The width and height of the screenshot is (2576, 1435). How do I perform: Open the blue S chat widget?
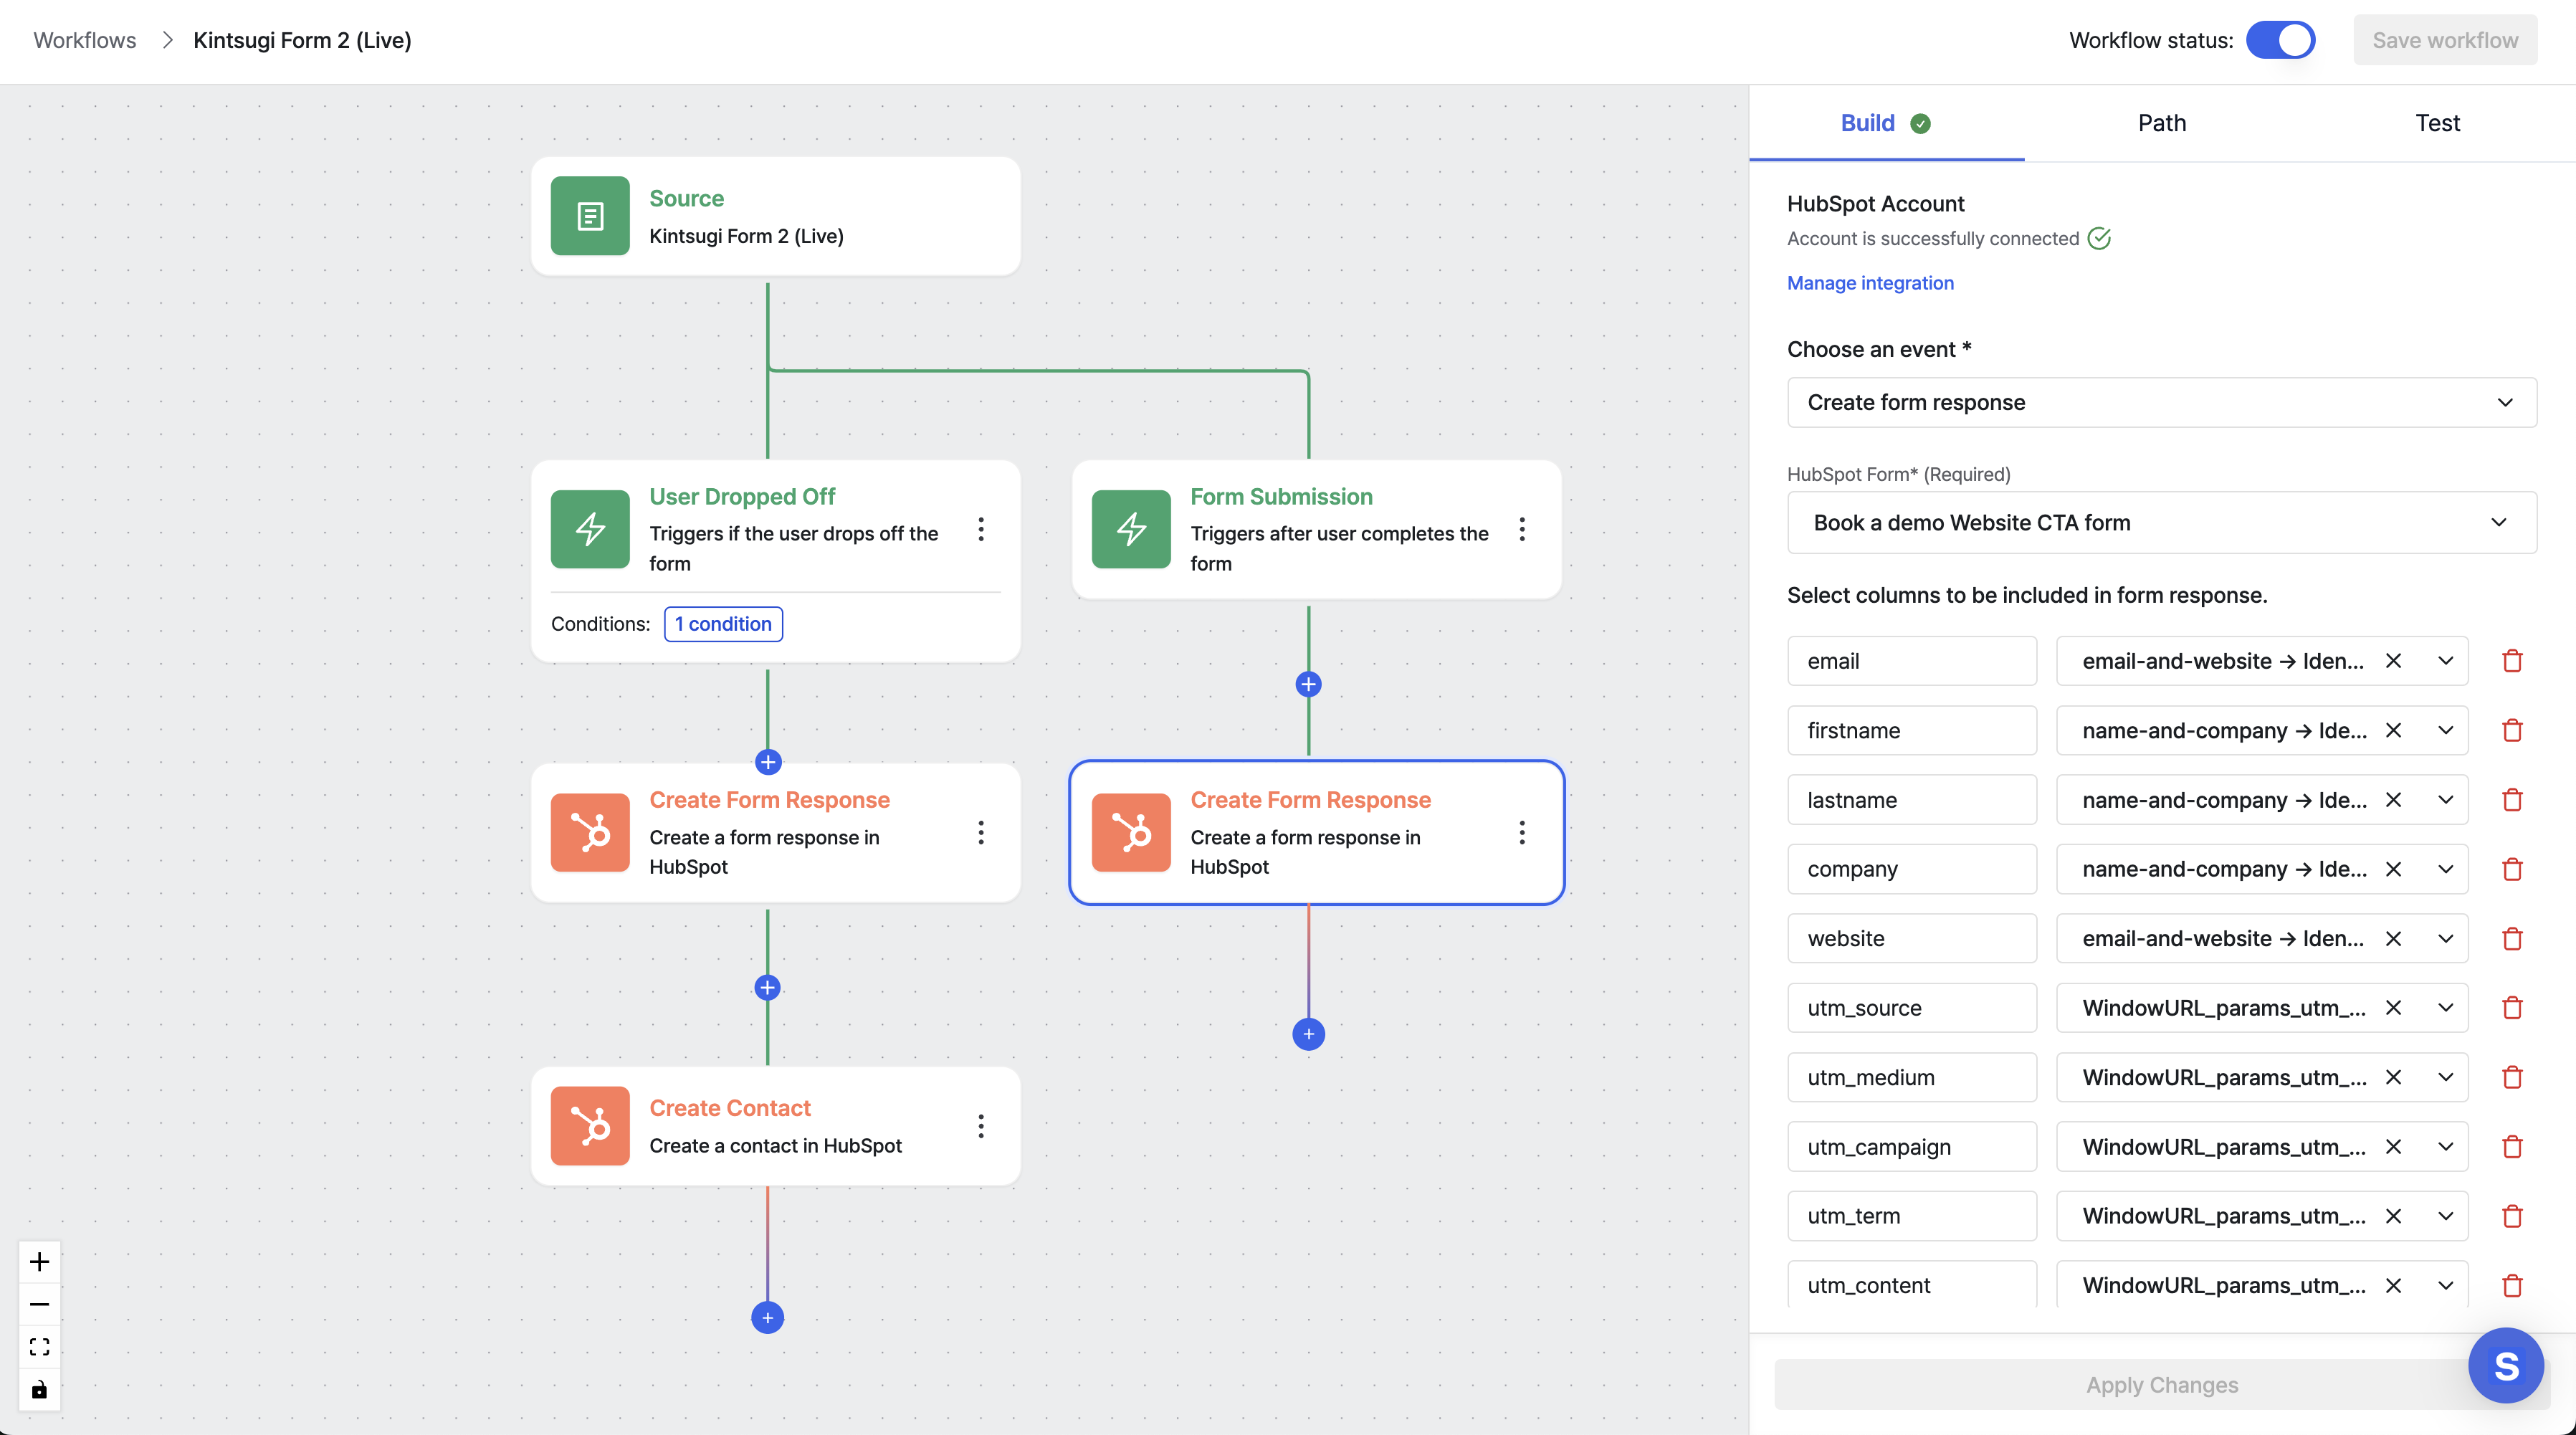click(x=2506, y=1366)
